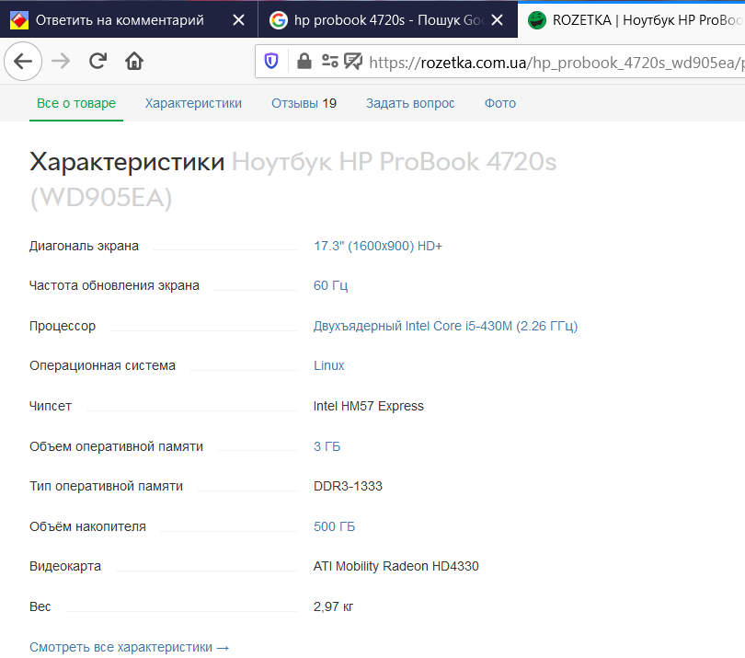The image size is (745, 658).
Task: Open the 'Все о товаре' section
Action: click(76, 103)
